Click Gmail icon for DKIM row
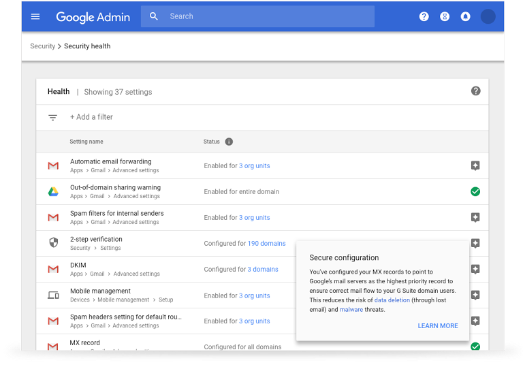Screen dimensions: 523x369 tap(53, 269)
